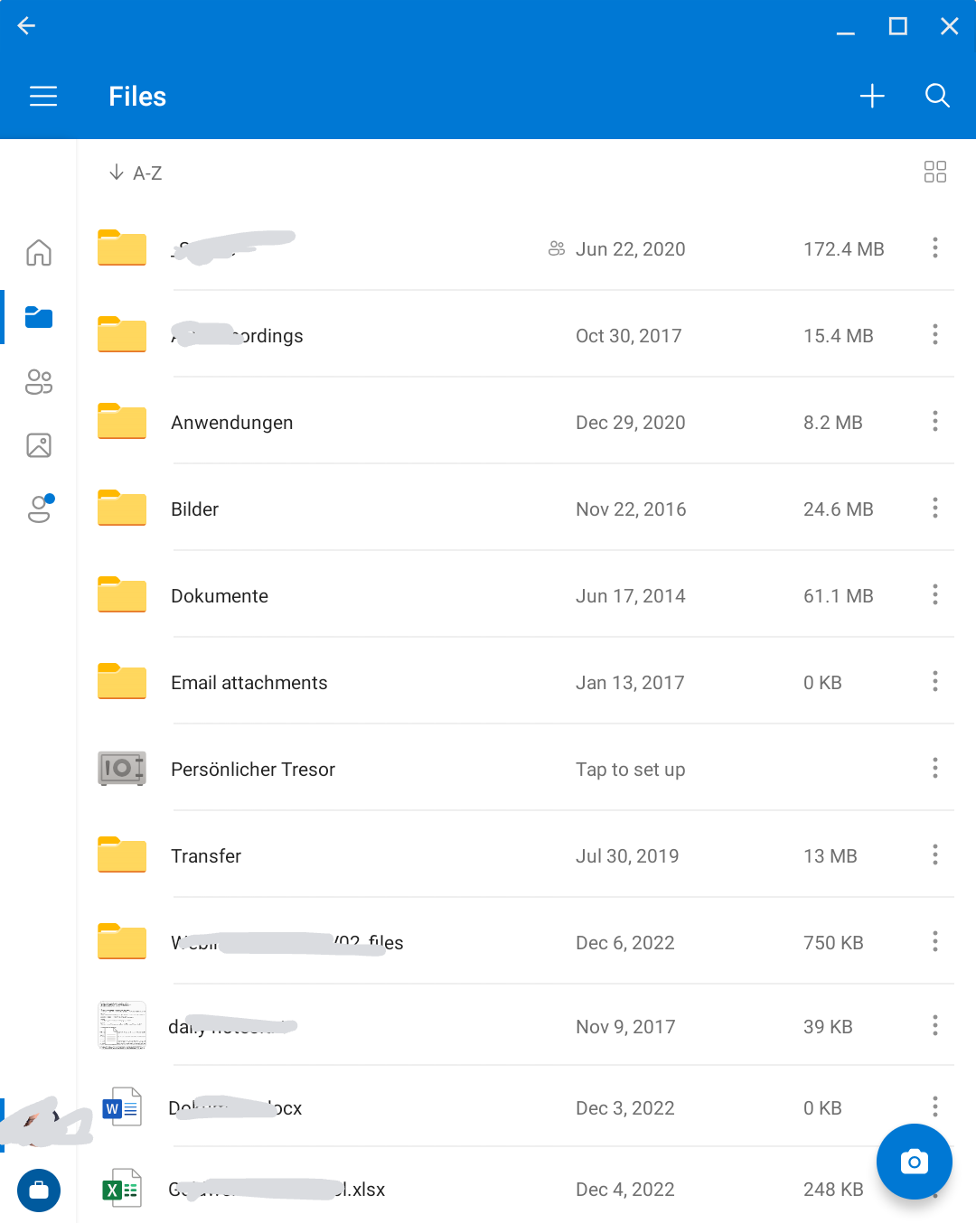
Task: Click 'Tap to set up' text
Action: pyautogui.click(x=631, y=770)
